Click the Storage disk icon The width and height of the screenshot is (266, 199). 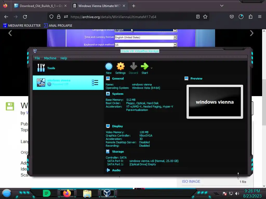pos(108,151)
